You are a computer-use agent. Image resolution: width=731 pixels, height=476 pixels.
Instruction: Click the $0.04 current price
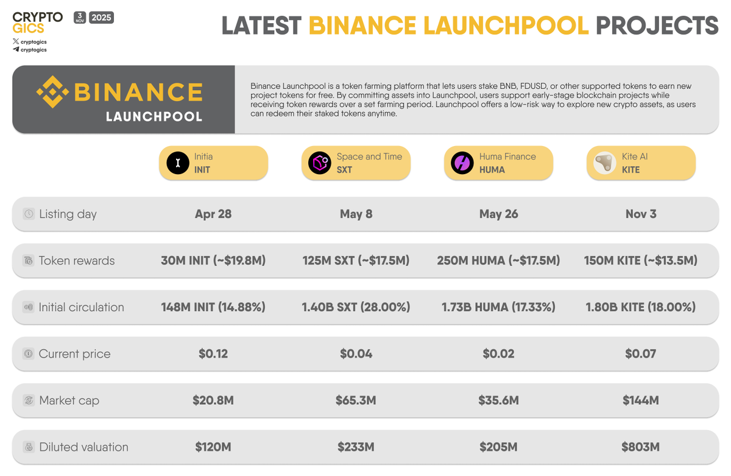pos(356,354)
